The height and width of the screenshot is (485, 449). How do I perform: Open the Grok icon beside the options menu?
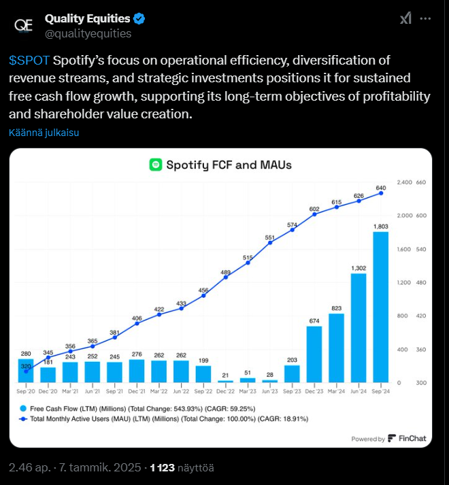point(405,18)
